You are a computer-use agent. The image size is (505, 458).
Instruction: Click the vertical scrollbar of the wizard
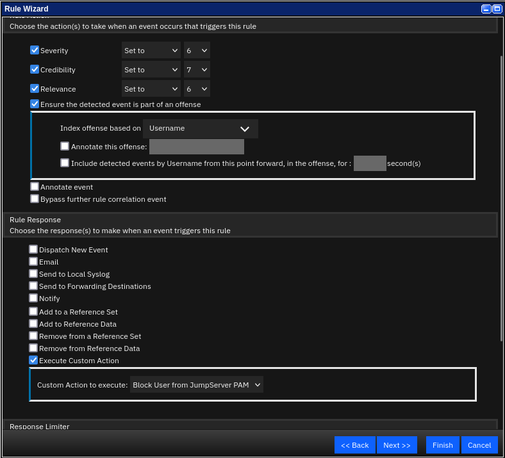501,199
